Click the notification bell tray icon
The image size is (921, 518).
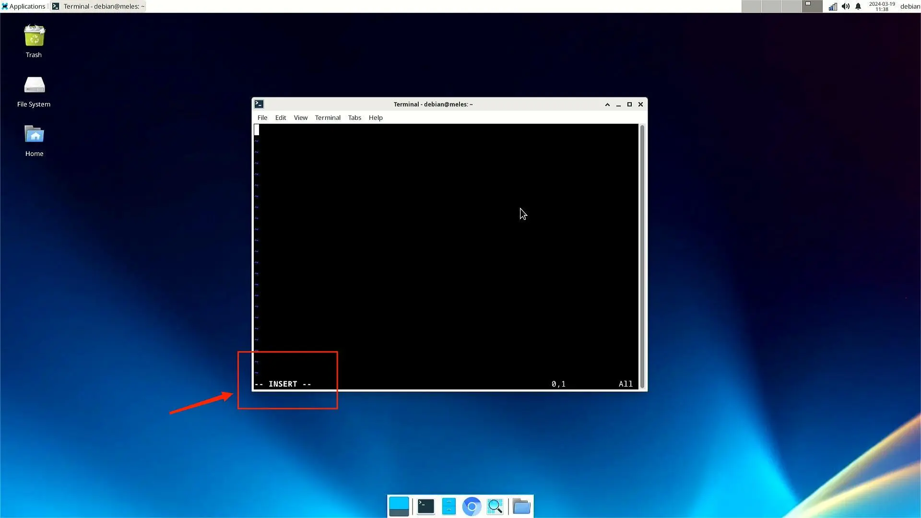tap(858, 6)
